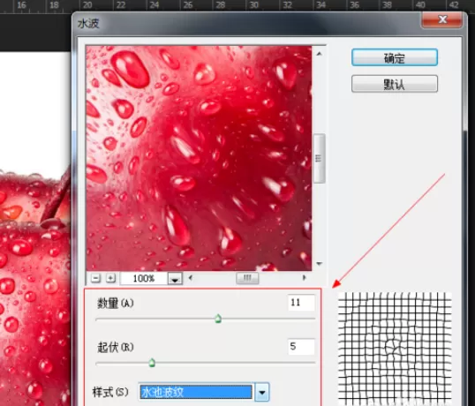Open the 100% zoom level dropdown

[175, 279]
